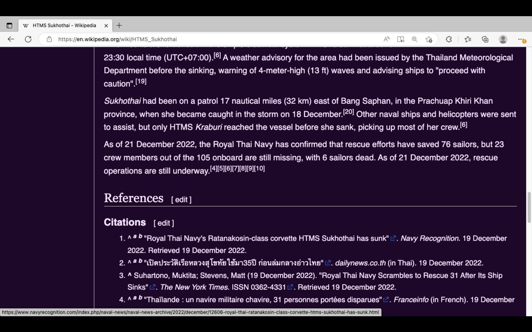Follow footnote [6] after UTC+07:00
The height and width of the screenshot is (332, 532).
click(x=217, y=55)
